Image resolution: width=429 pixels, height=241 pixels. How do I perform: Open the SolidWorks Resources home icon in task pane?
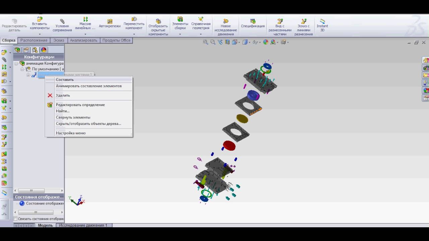(x=426, y=60)
